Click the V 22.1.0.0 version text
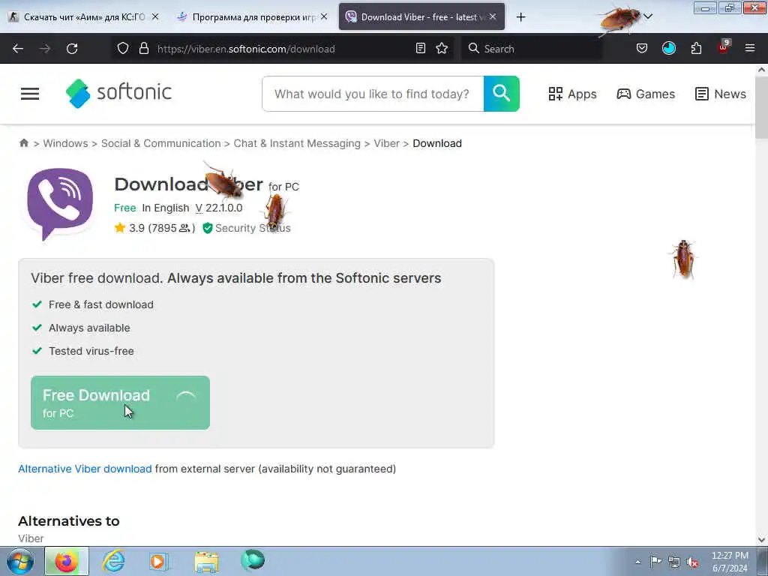Viewport: 768px width, 576px height. click(x=219, y=208)
